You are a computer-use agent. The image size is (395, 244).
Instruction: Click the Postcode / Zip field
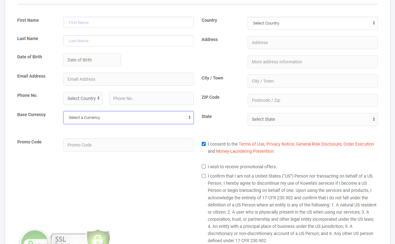pos(313,100)
